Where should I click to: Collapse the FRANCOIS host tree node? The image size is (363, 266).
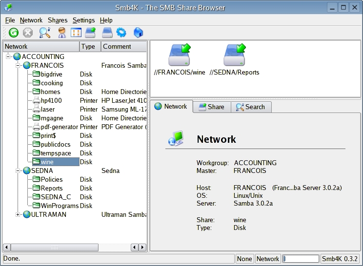click(x=18, y=65)
